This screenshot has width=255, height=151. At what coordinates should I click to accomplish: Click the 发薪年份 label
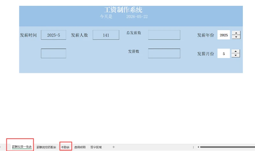[206, 35]
